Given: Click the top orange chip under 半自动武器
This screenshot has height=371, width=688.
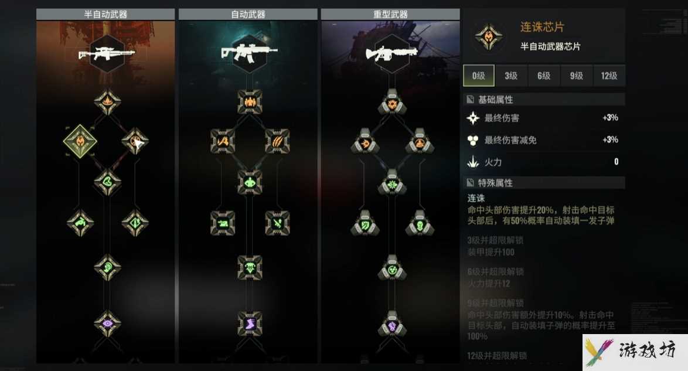Looking at the screenshot, I should tap(107, 102).
